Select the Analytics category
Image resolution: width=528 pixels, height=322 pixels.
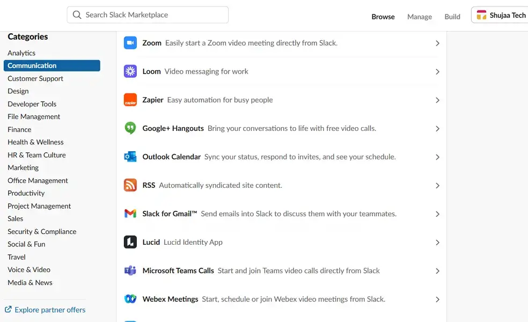[21, 53]
